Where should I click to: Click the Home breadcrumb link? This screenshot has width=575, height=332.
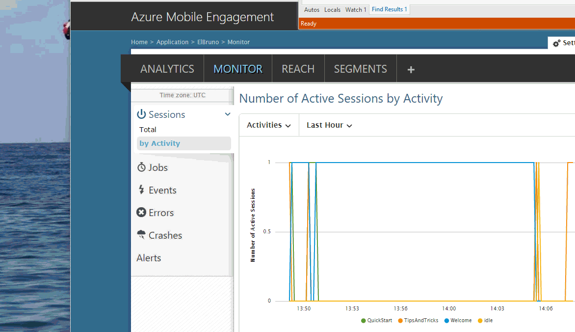coord(139,42)
